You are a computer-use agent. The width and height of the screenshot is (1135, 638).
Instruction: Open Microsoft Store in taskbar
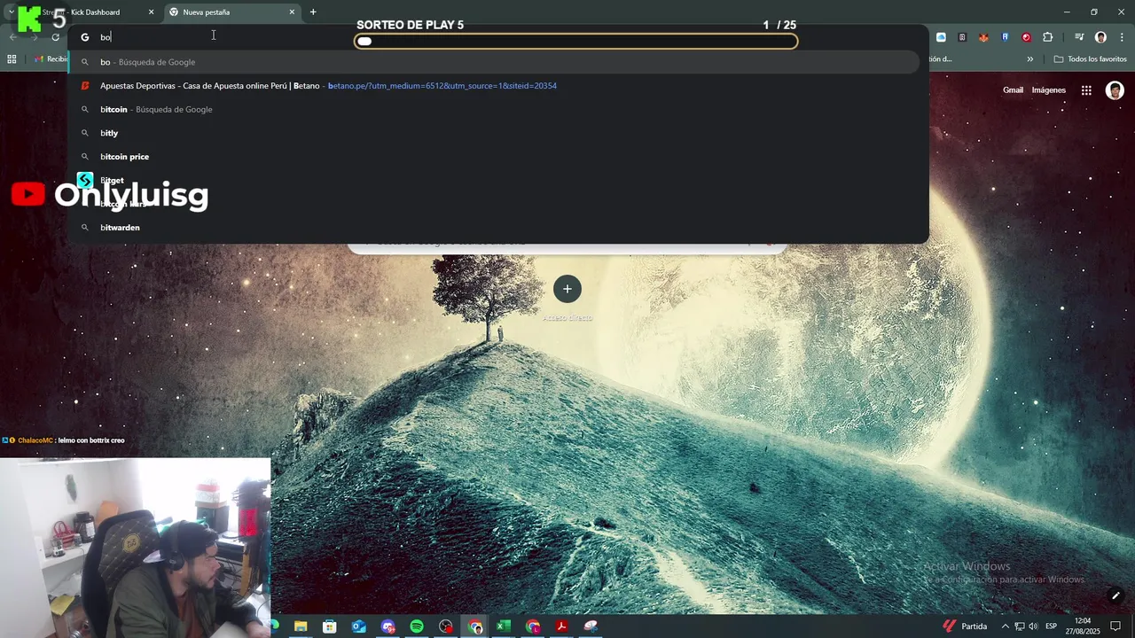(x=330, y=626)
